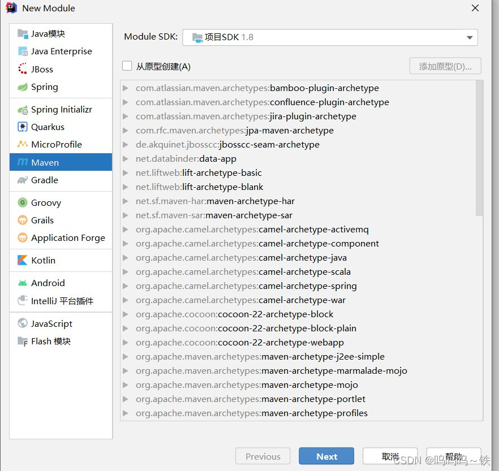The height and width of the screenshot is (471, 499).
Task: Click the Java module folder icon
Action: point(23,33)
